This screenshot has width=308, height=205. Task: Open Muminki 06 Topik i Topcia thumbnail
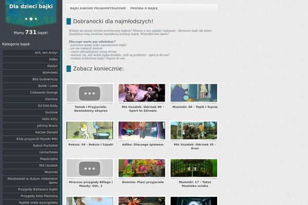click(x=194, y=93)
